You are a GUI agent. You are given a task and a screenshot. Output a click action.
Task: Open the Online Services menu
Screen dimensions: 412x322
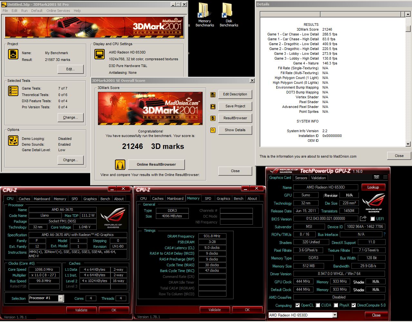click(x=58, y=11)
